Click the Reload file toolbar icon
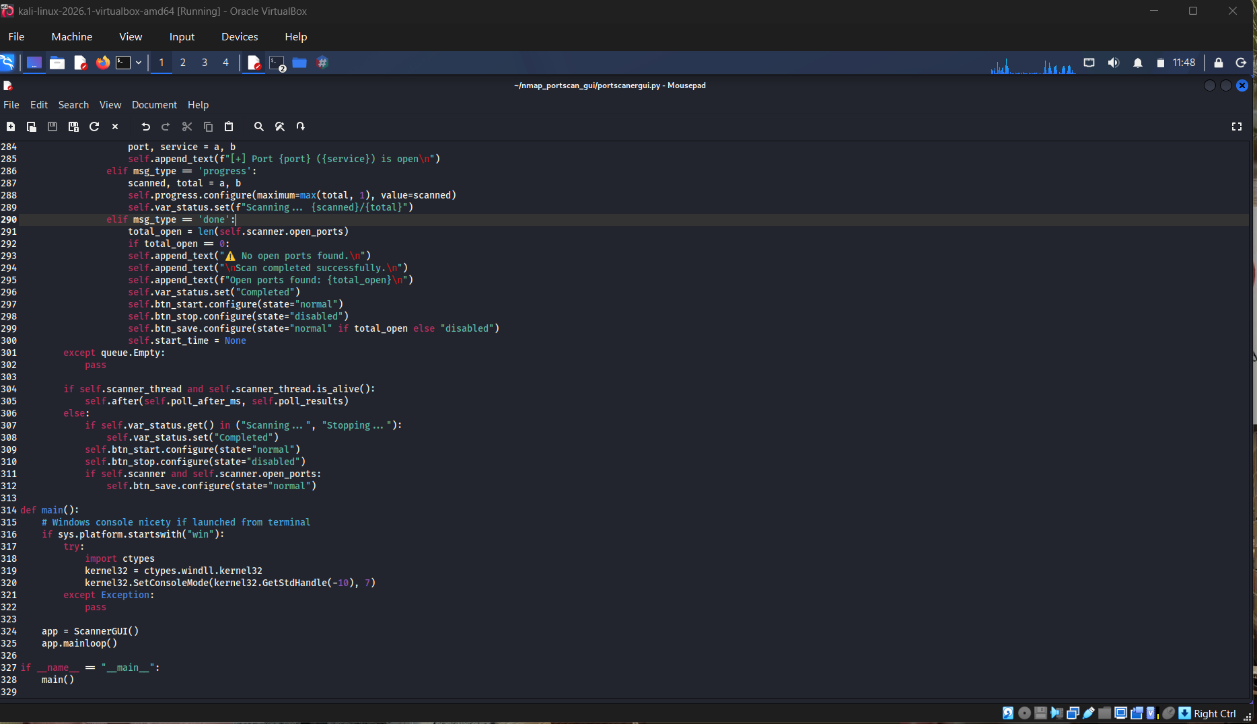The height and width of the screenshot is (724, 1257). tap(94, 126)
